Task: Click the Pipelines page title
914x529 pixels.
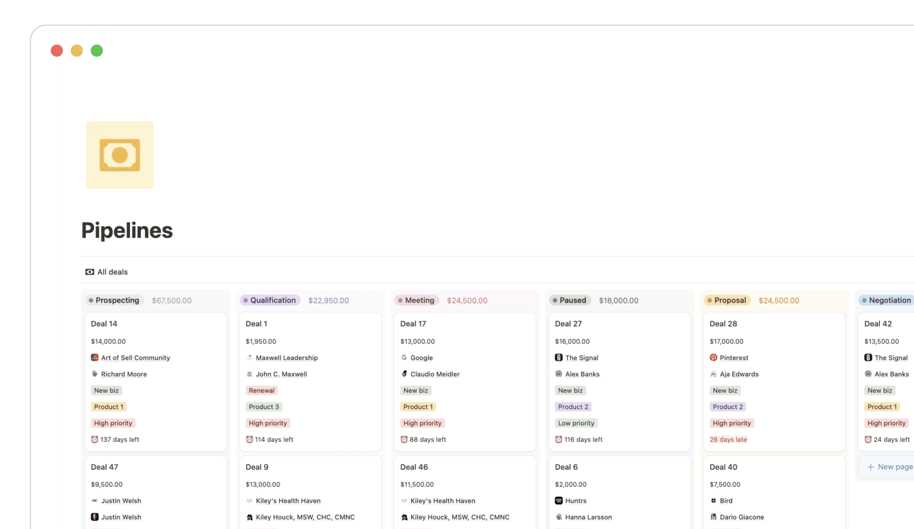Action: point(127,230)
